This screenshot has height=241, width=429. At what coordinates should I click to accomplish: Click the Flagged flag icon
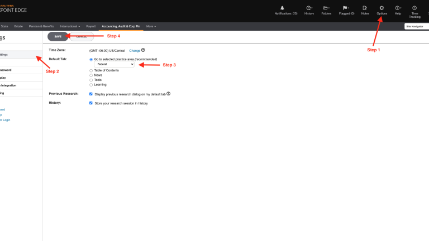point(346,8)
